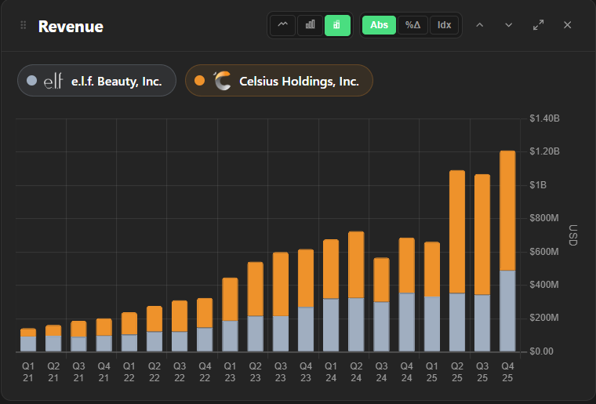This screenshot has width=596, height=404.
Task: Move the Revenue panel up
Action: (480, 25)
